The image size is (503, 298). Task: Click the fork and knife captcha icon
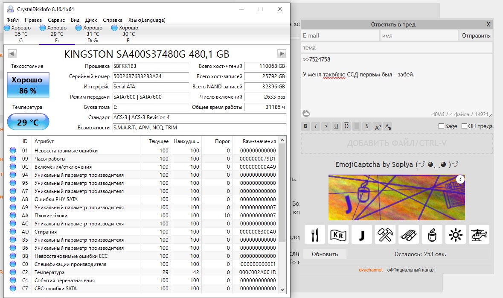click(x=314, y=234)
